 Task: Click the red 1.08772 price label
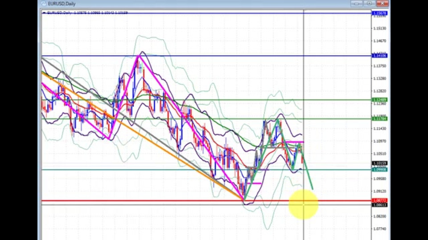[379, 200]
